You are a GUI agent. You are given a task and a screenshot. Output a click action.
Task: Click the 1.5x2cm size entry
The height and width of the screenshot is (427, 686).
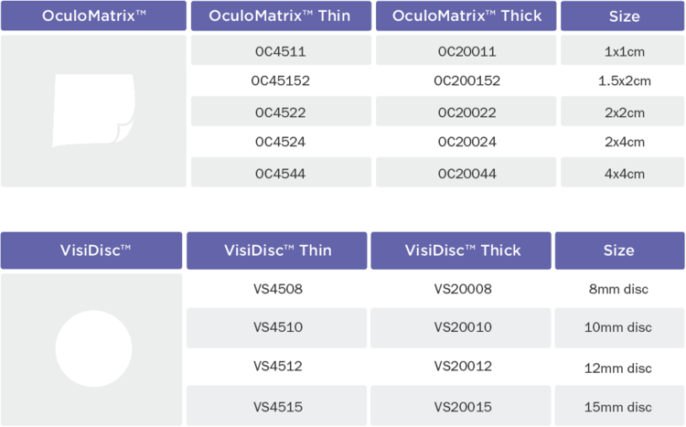[623, 80]
